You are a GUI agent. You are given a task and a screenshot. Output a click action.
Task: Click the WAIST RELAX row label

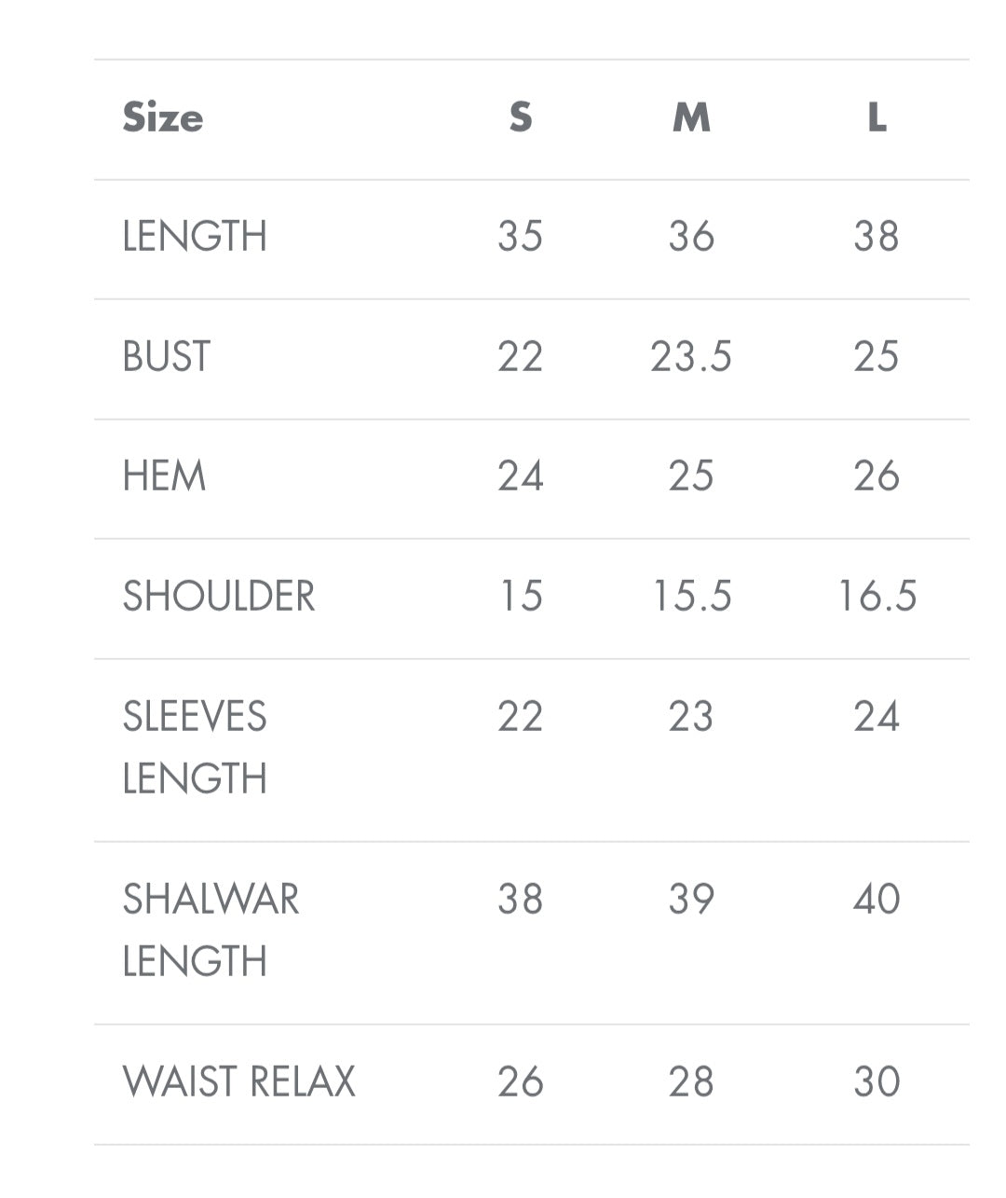239,1082
